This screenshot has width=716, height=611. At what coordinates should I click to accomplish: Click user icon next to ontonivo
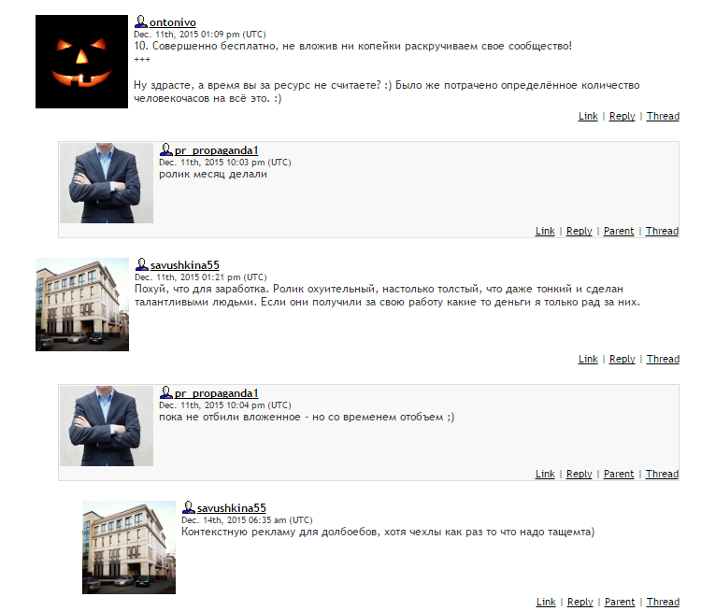coord(140,21)
